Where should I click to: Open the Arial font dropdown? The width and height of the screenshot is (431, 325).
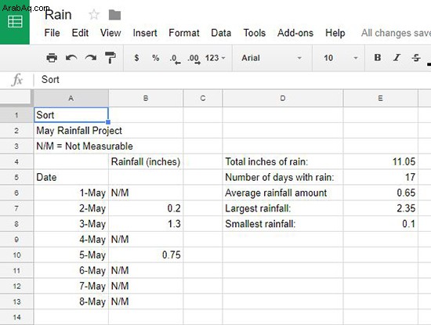[x=272, y=58]
